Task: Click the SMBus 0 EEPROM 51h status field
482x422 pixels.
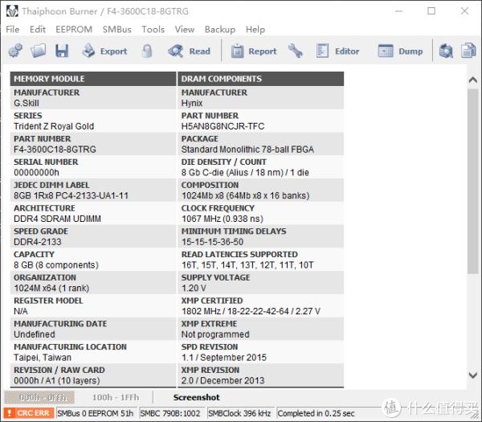Action: click(x=96, y=413)
